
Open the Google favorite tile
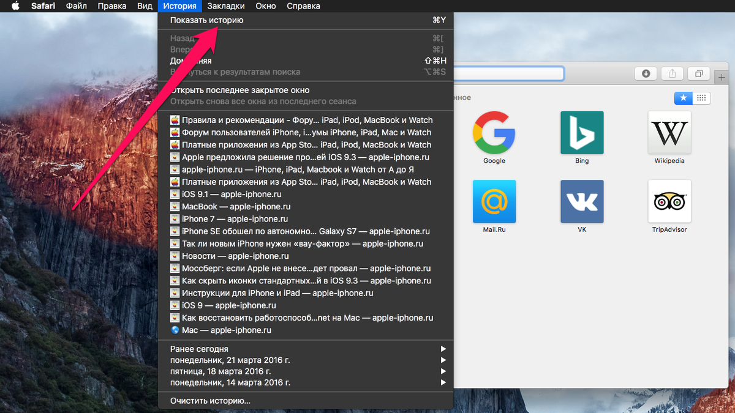(x=494, y=132)
